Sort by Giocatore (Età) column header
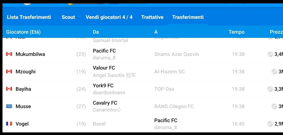This screenshot has width=283, height=135. 24,32
